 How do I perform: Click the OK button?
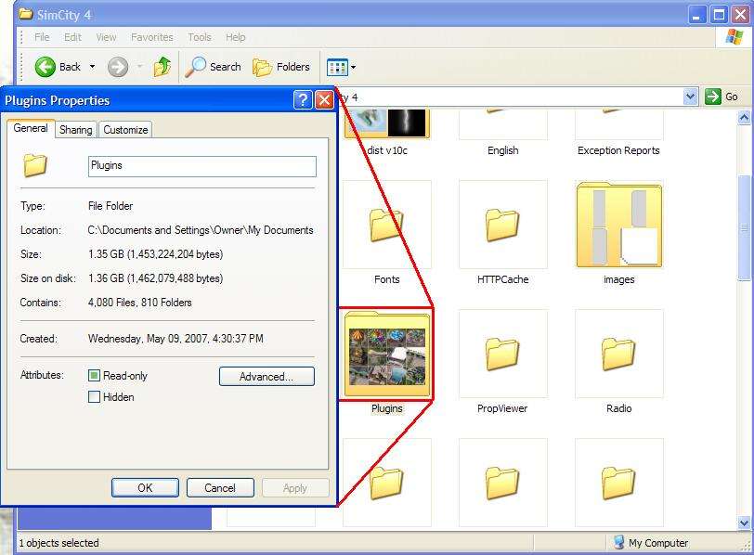tap(145, 488)
